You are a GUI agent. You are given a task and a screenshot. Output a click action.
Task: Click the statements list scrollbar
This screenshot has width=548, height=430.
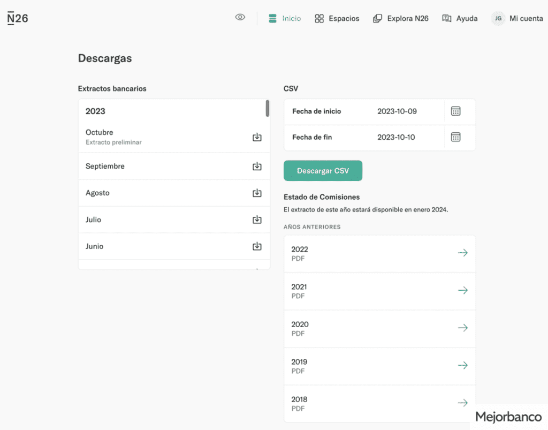tap(268, 108)
